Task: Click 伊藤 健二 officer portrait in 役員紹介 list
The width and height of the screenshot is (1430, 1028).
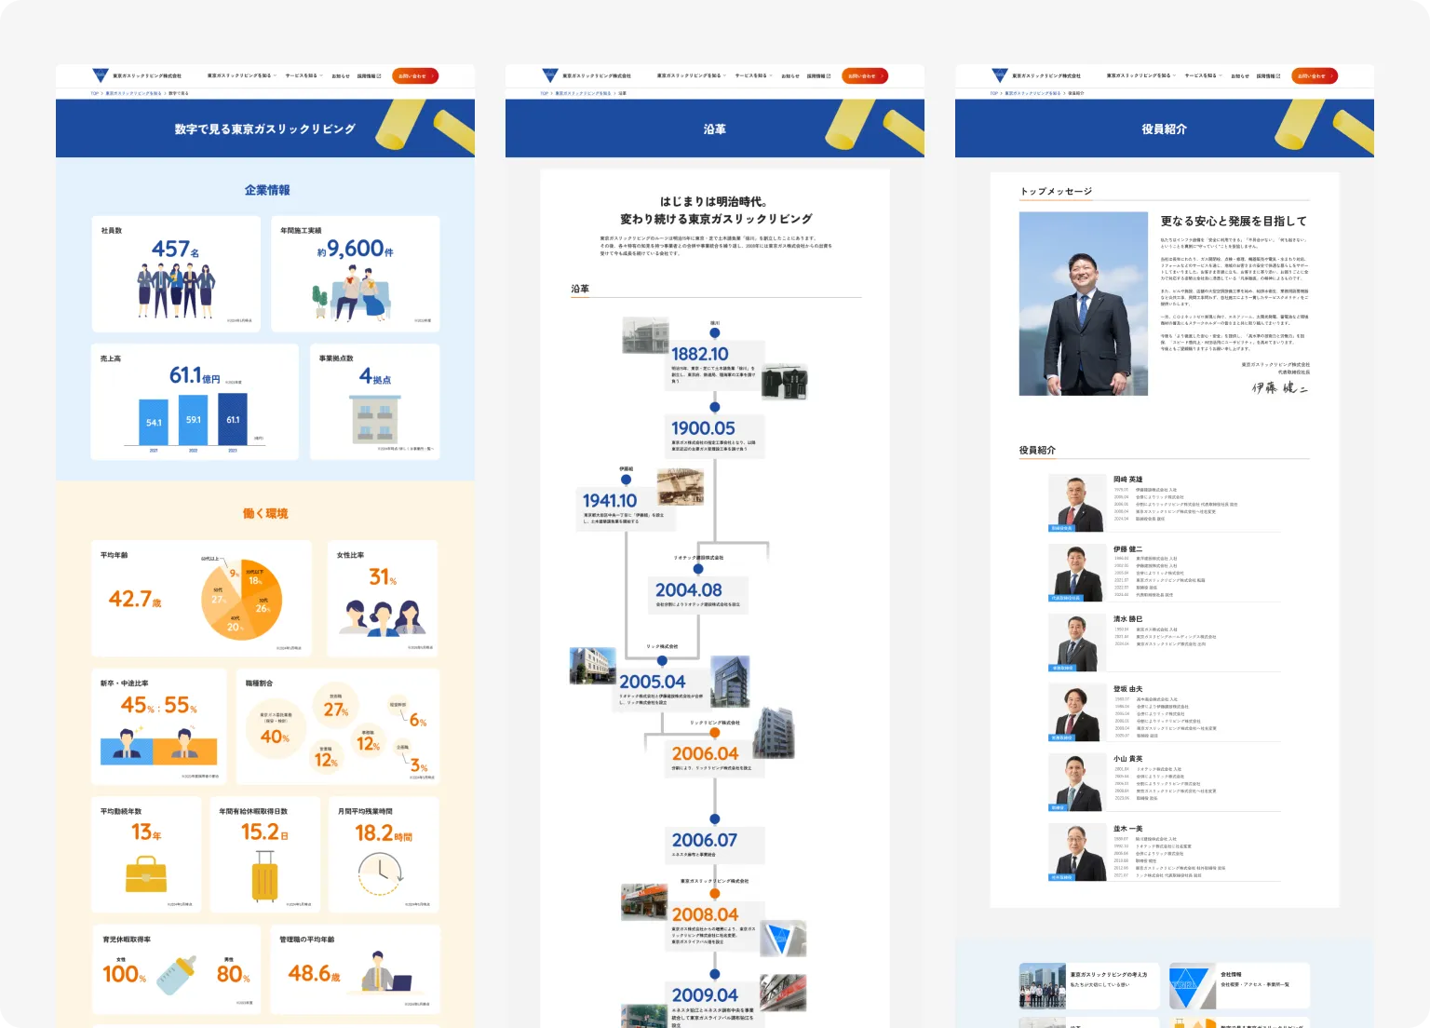Action: coord(1076,573)
